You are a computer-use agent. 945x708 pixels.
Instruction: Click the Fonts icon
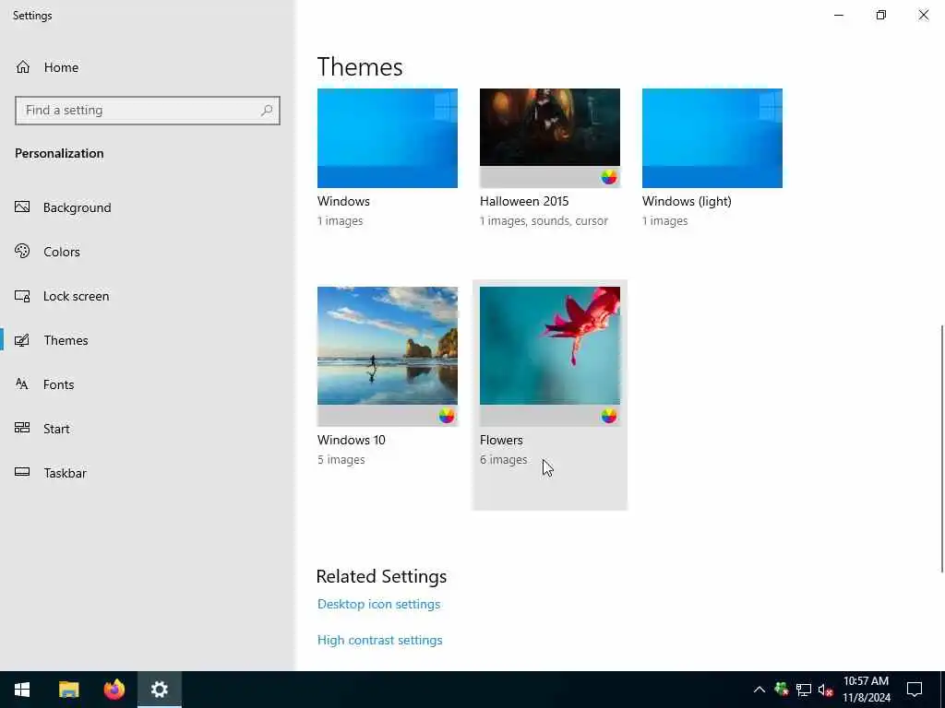22,384
